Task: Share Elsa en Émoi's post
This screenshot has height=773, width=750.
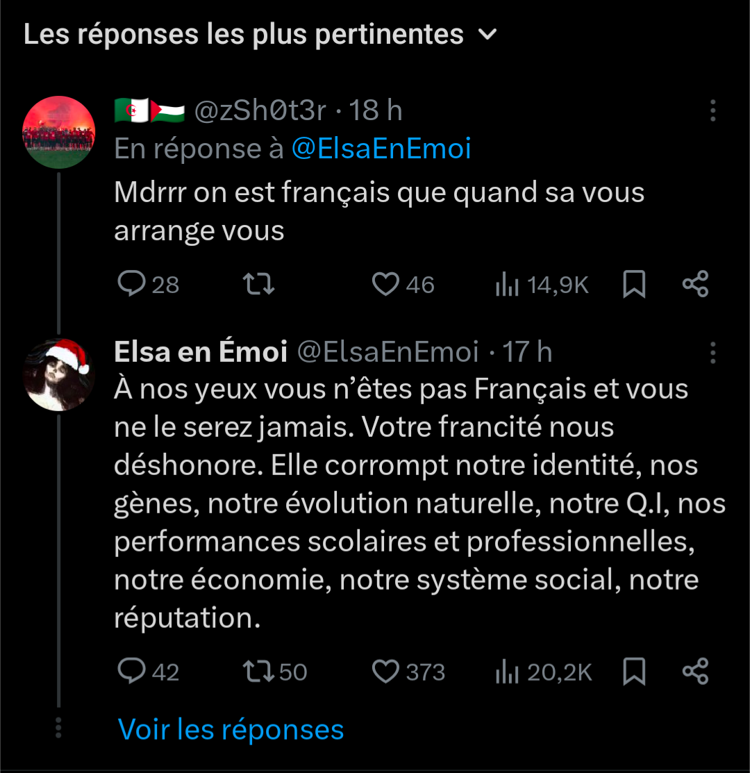Action: click(695, 672)
